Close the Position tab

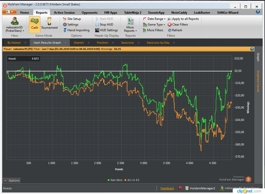(113, 43)
